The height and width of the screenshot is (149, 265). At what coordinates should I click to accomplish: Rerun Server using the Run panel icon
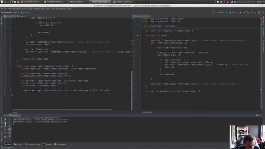point(5,119)
